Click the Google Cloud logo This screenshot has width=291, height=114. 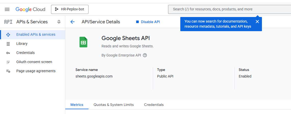pyautogui.click(x=30, y=9)
